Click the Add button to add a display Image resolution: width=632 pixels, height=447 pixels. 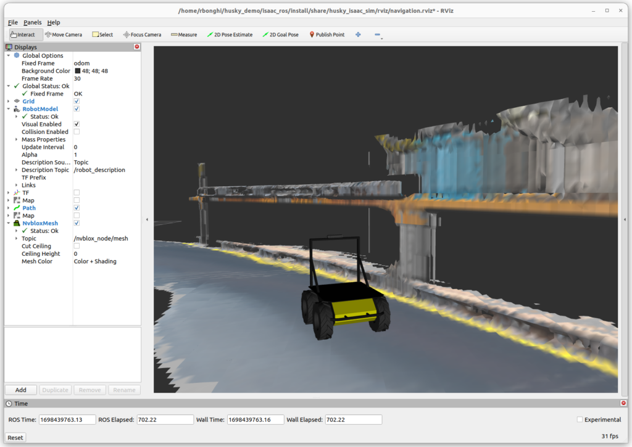click(x=20, y=390)
